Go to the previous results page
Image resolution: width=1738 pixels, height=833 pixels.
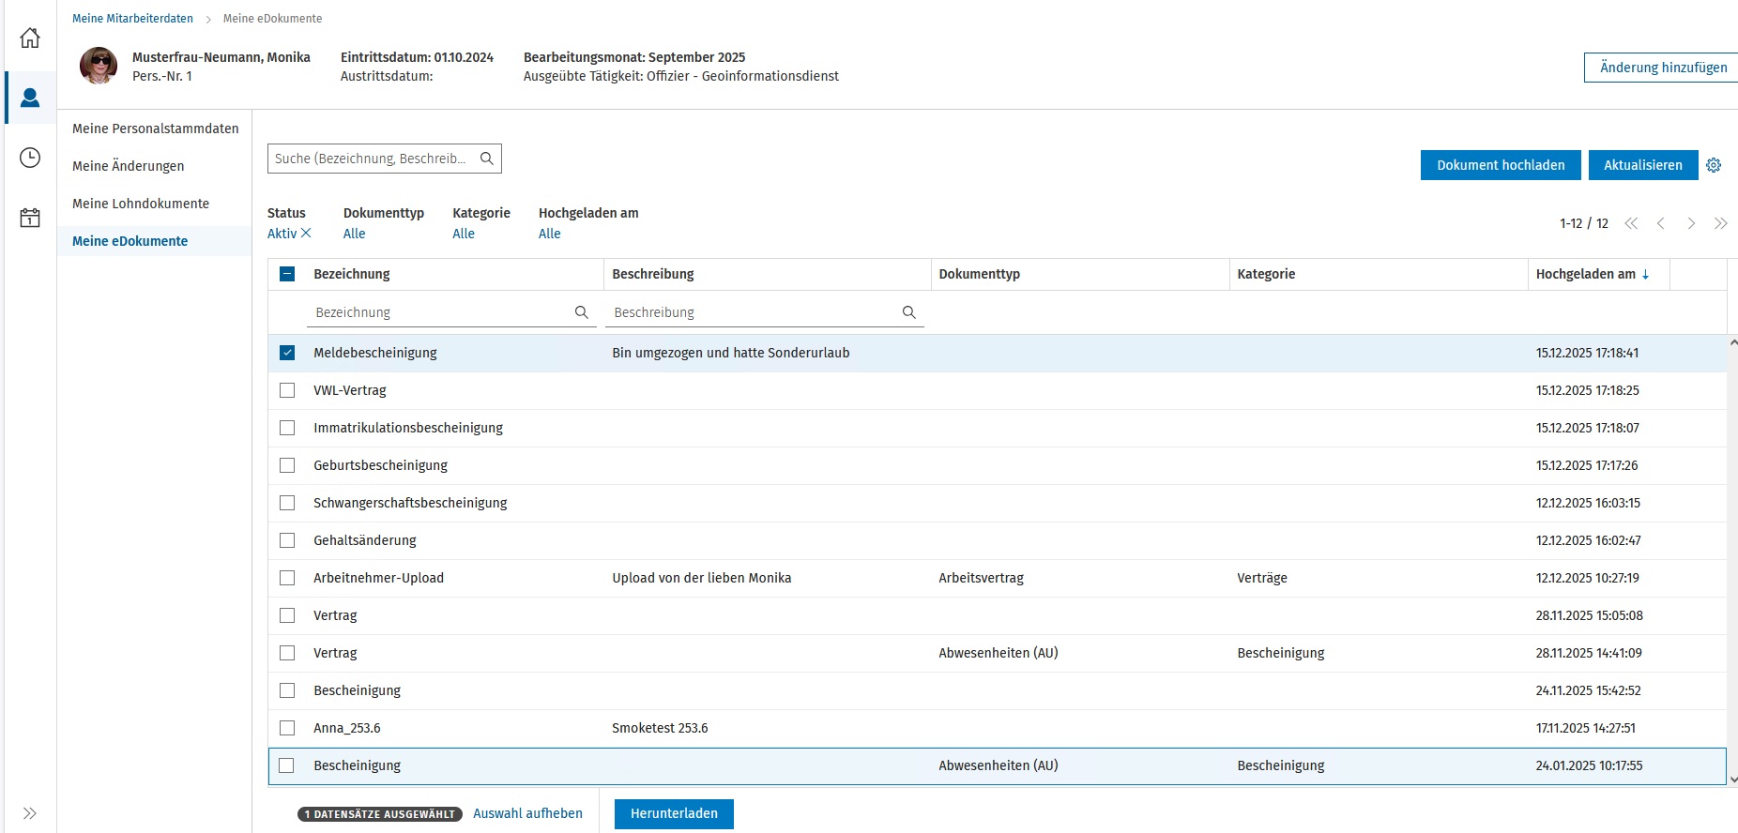pos(1661,223)
